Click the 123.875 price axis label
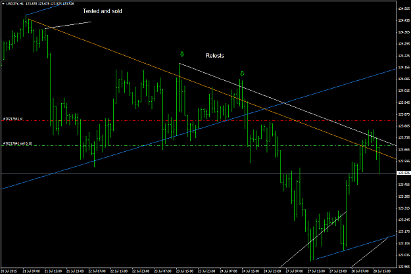The height and width of the screenshot is (274, 411). [x=404, y=114]
